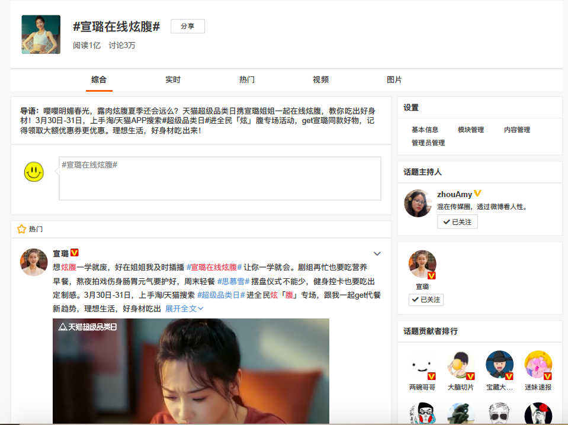Click sidebar 宣璐 name label
The height and width of the screenshot is (425, 568).
coord(422,286)
